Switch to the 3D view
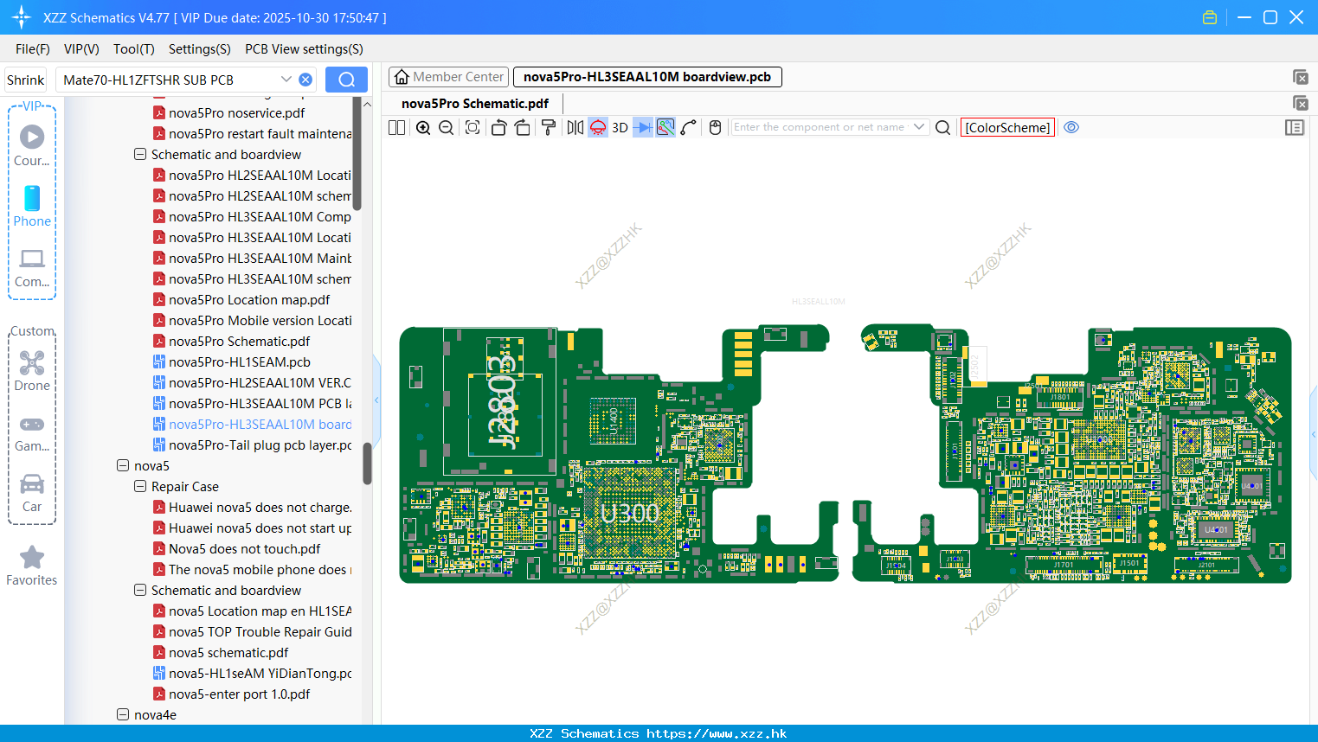 point(620,127)
